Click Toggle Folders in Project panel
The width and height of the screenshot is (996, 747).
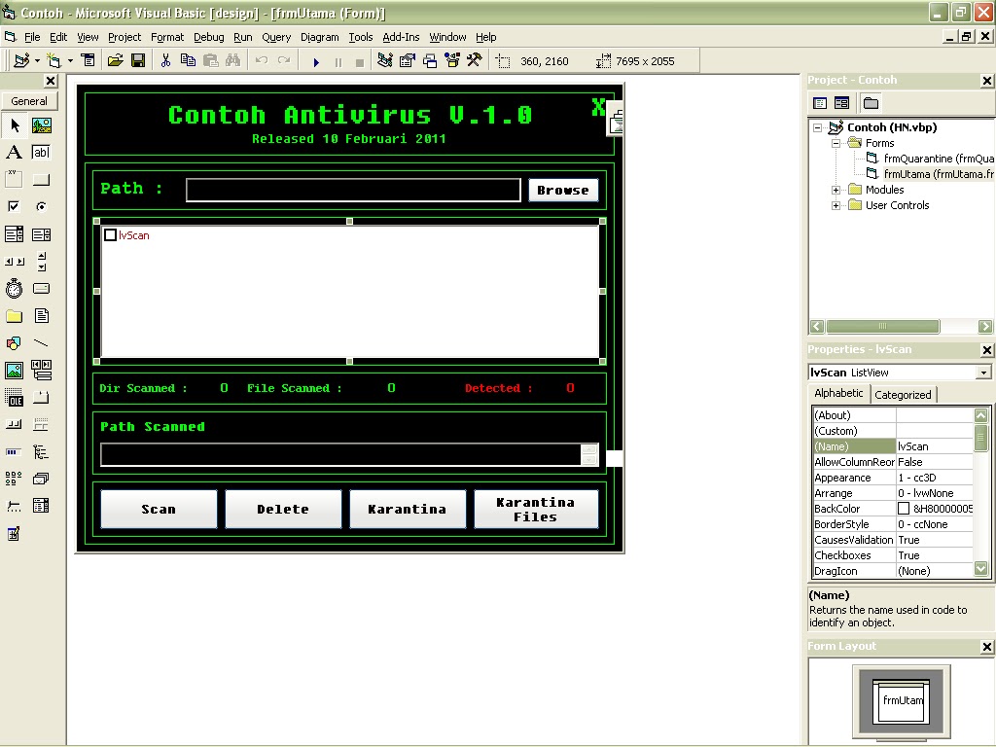click(x=871, y=103)
